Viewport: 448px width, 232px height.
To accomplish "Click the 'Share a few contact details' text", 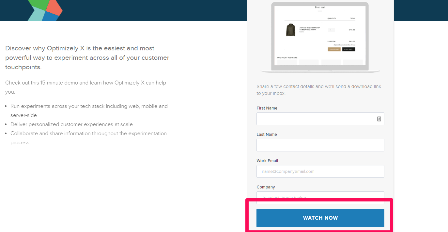I will point(319,90).
